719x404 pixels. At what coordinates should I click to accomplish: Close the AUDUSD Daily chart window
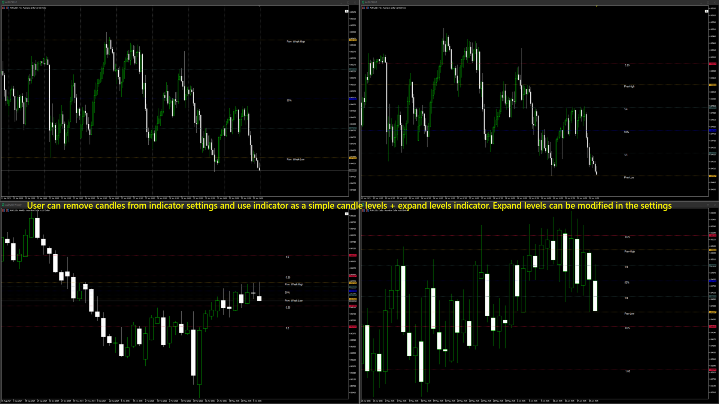[x=715, y=205]
